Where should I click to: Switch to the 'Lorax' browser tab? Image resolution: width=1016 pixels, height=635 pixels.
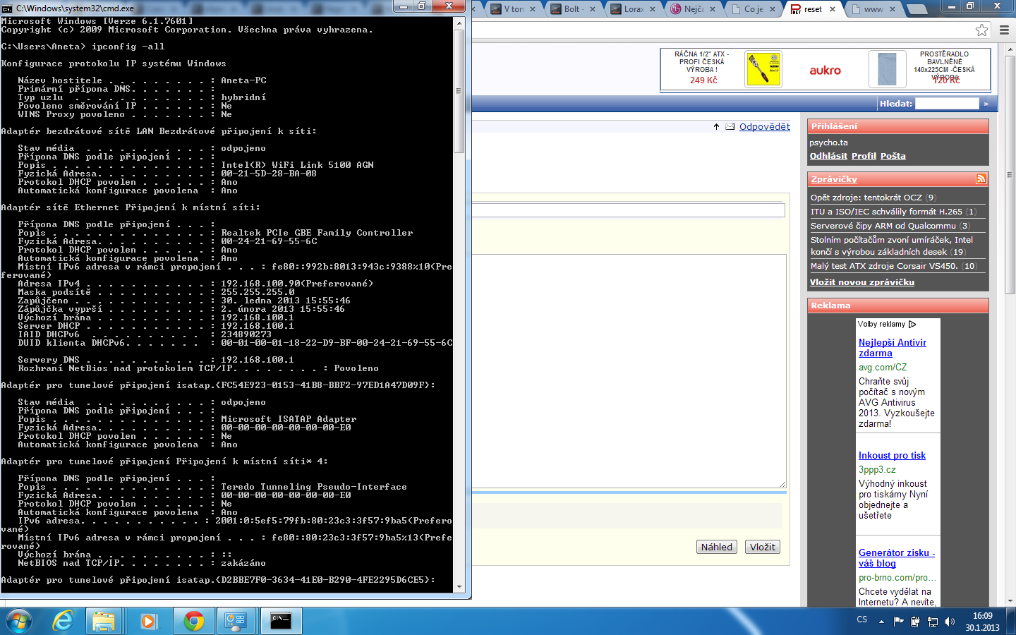pos(633,9)
